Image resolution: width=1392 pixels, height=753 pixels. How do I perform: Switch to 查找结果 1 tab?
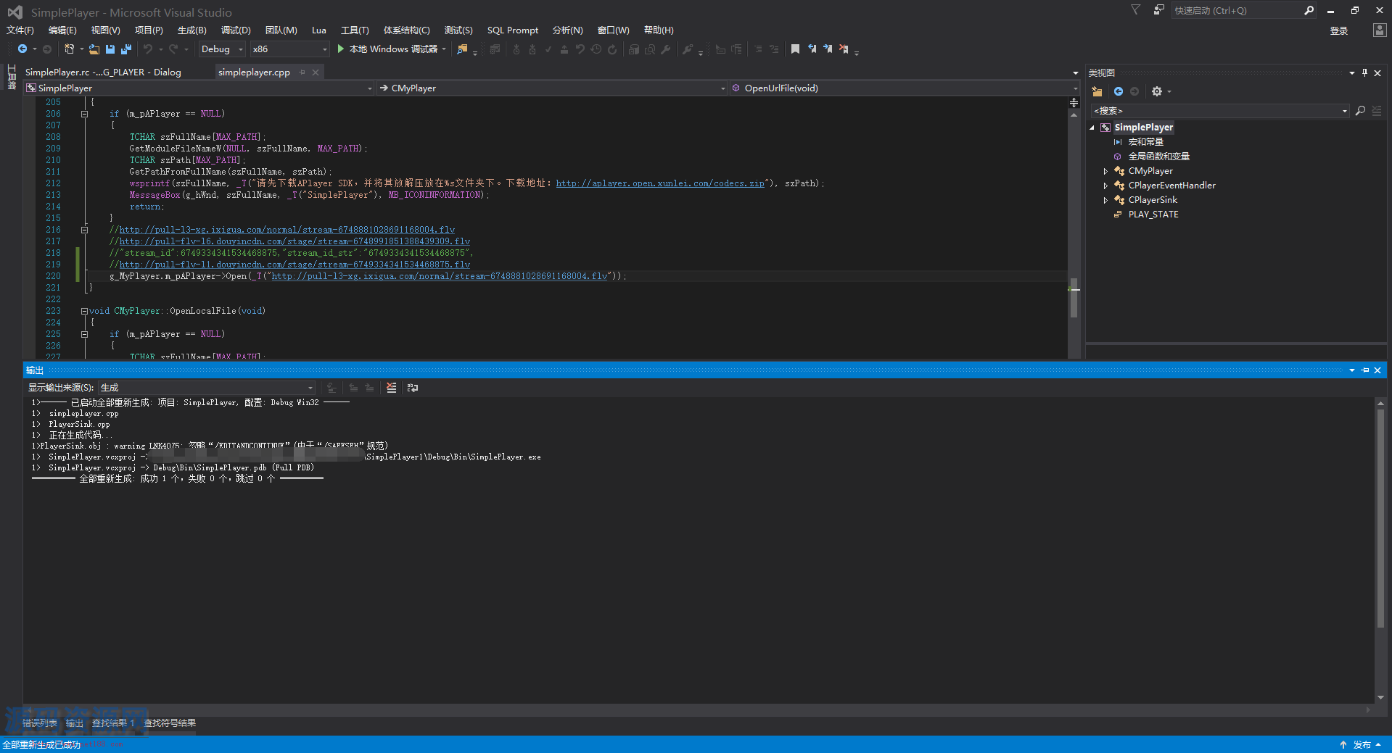(x=113, y=723)
